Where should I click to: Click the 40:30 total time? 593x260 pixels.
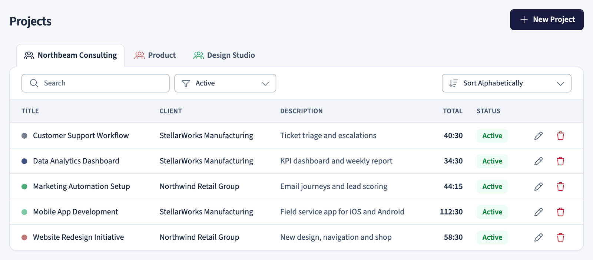tap(453, 136)
